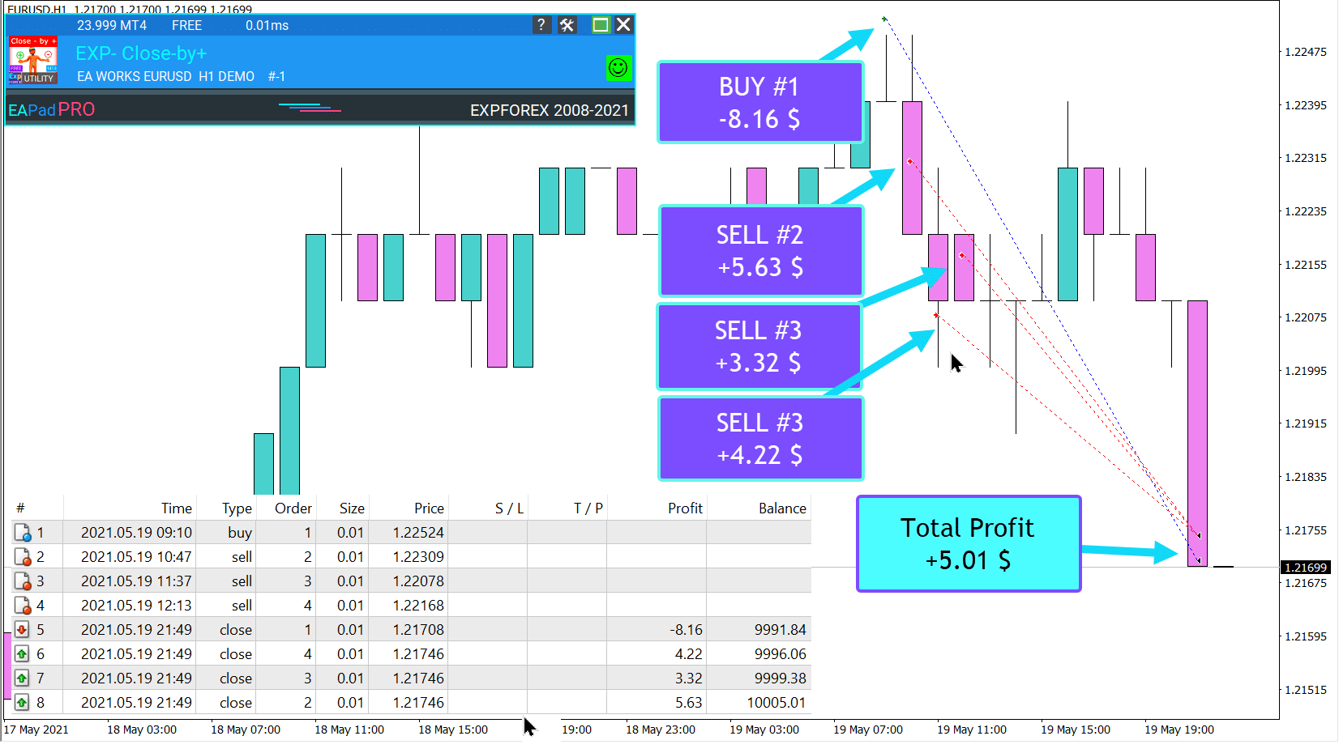Click the 1.21699 current price marker on axis

[1306, 568]
